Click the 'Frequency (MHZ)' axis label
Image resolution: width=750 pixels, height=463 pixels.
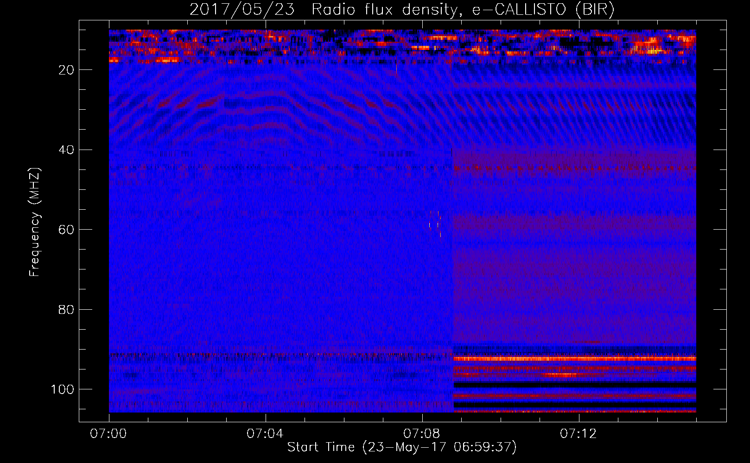35,222
